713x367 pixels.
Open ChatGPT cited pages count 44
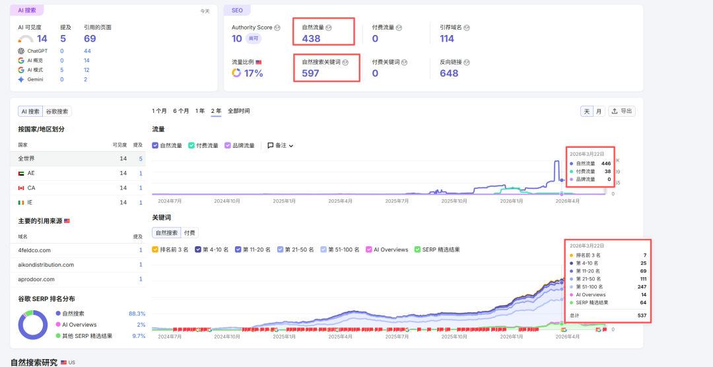click(87, 51)
